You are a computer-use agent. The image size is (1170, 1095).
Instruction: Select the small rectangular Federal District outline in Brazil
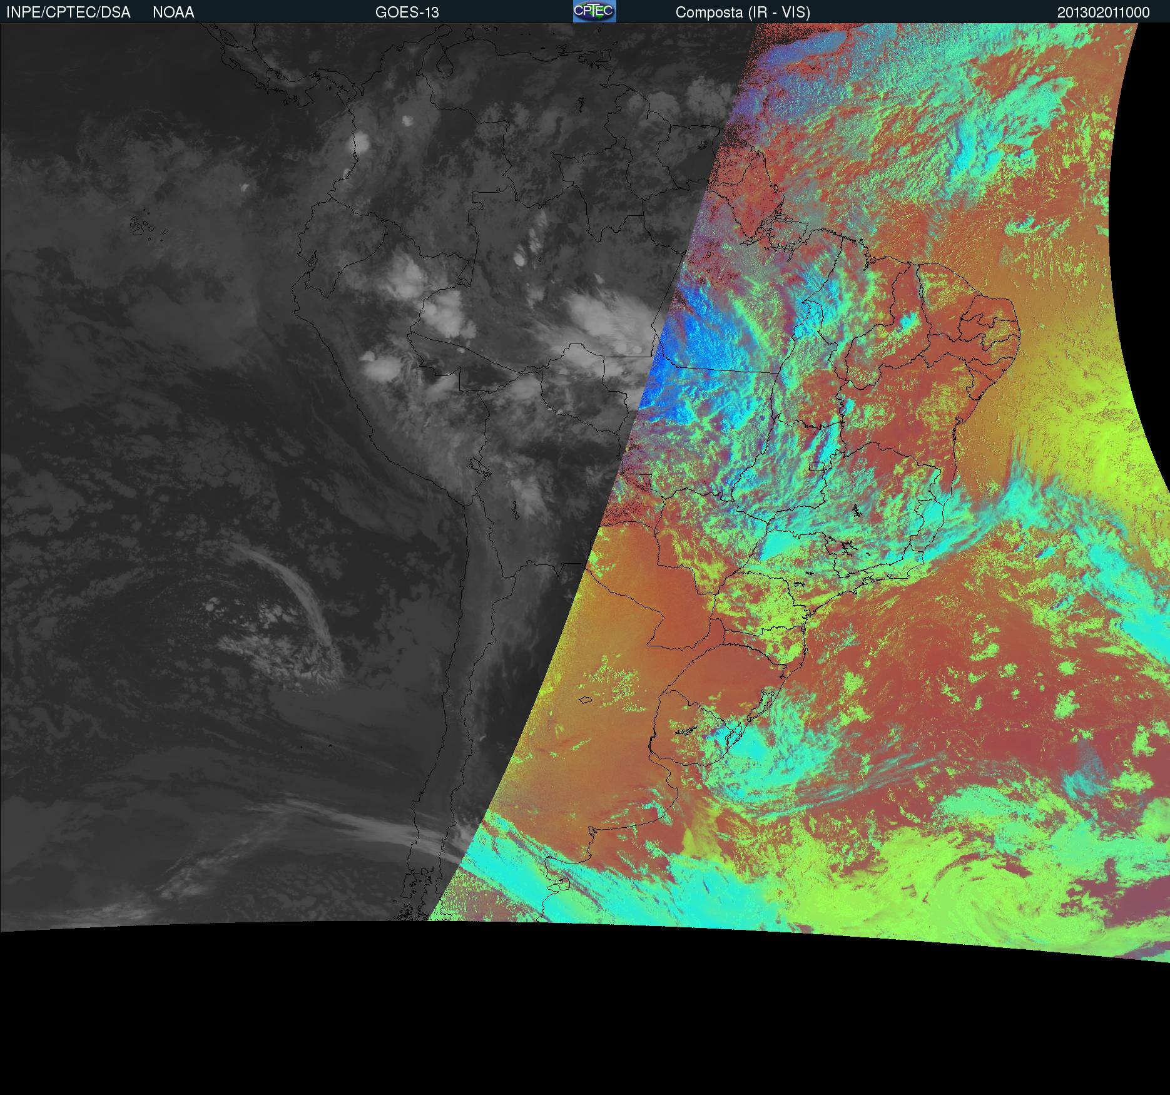click(x=817, y=466)
